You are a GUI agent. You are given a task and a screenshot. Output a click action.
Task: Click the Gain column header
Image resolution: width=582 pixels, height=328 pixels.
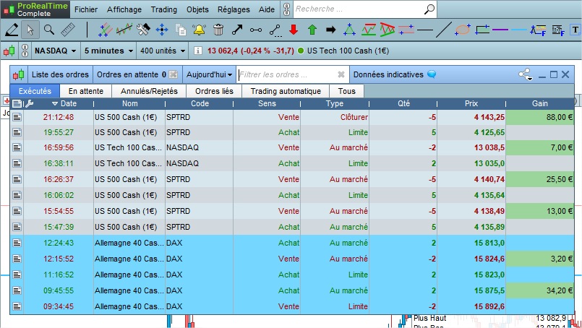click(x=539, y=103)
